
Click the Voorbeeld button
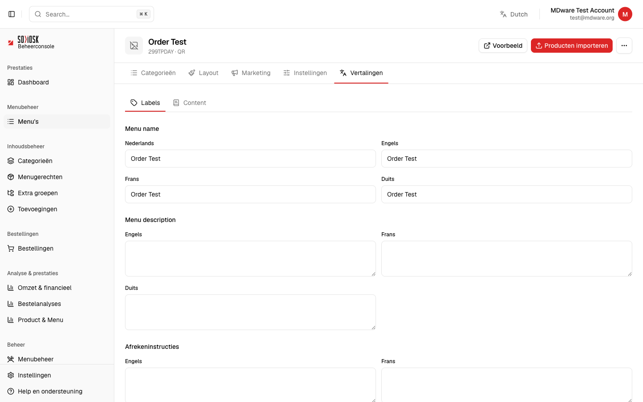[x=503, y=46]
